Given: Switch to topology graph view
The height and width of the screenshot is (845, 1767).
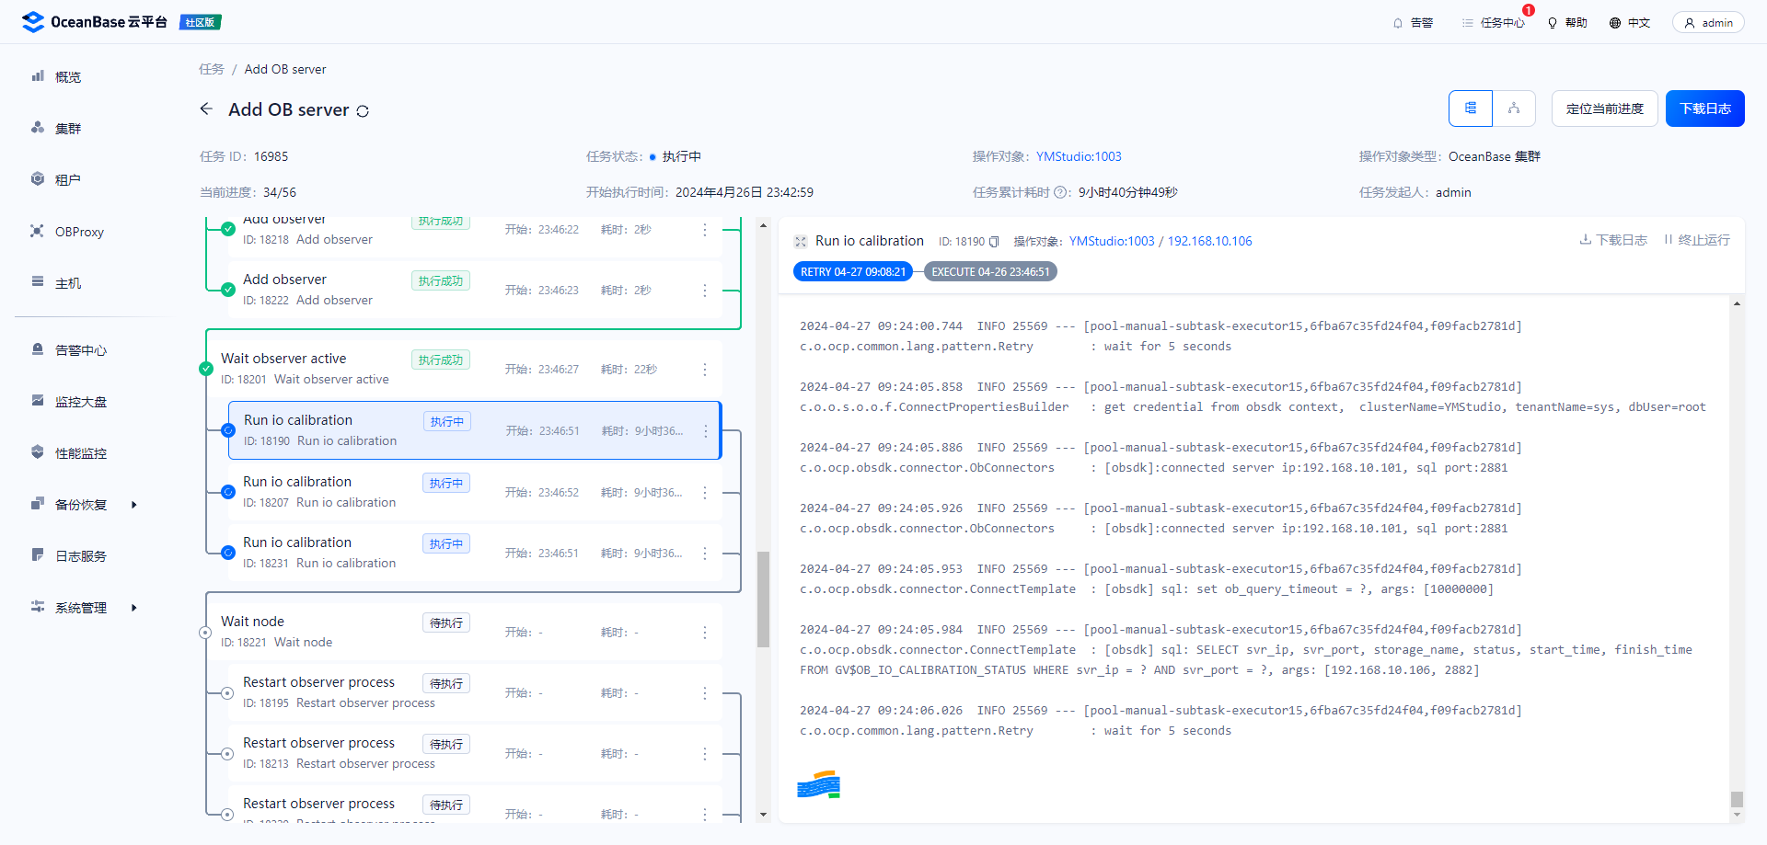Looking at the screenshot, I should point(1514,108).
